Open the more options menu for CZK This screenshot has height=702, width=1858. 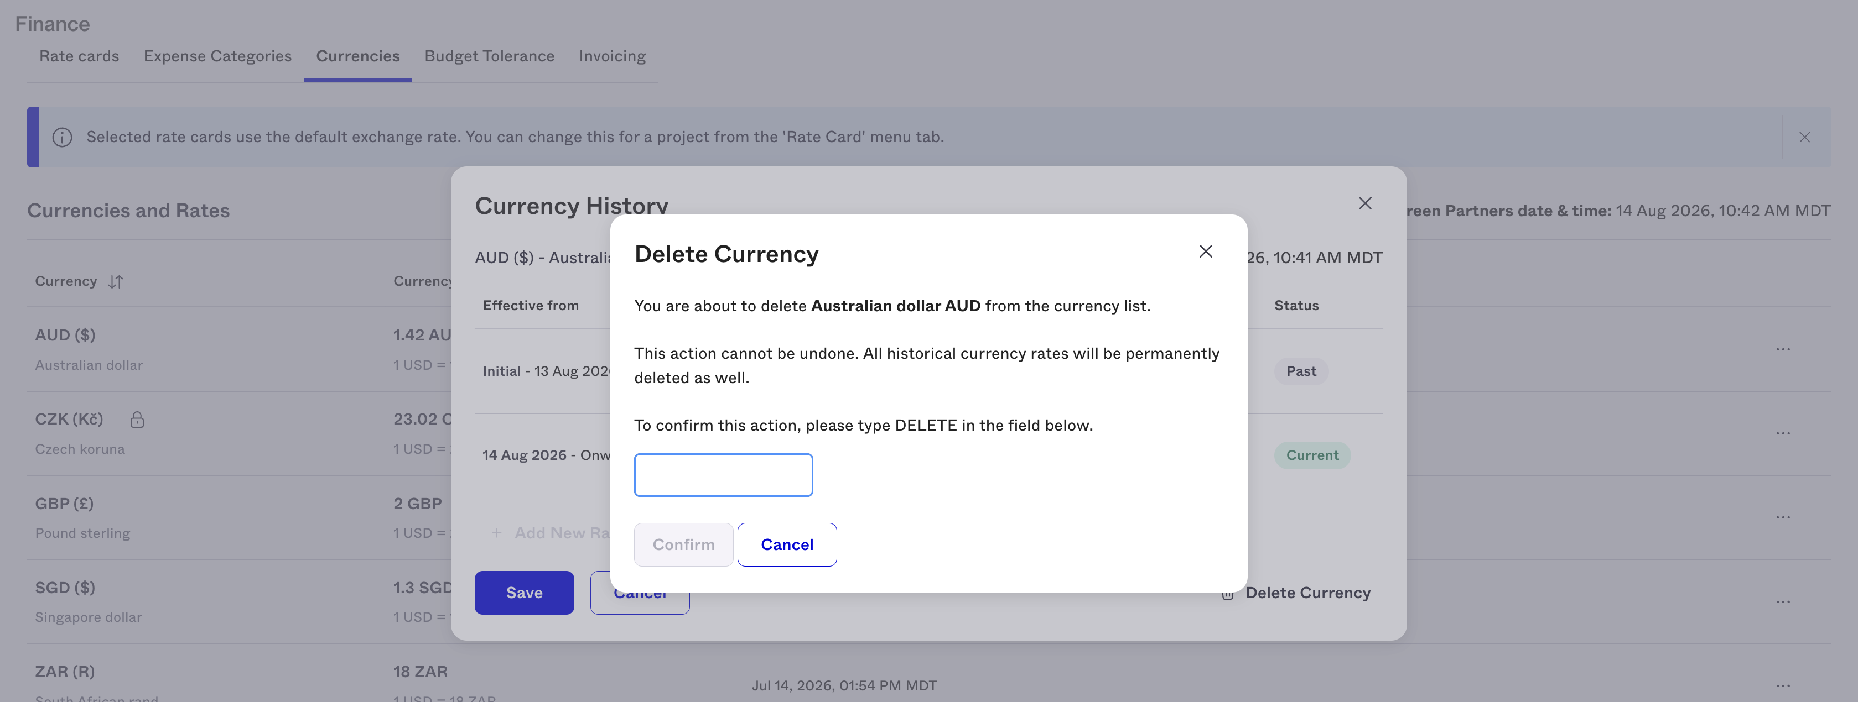click(x=1783, y=433)
